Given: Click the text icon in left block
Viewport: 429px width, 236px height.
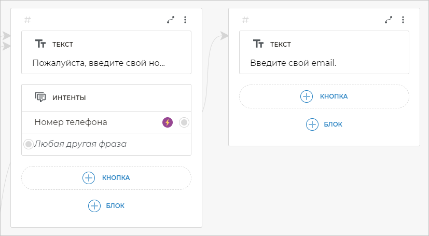Looking at the screenshot, I should [x=40, y=44].
